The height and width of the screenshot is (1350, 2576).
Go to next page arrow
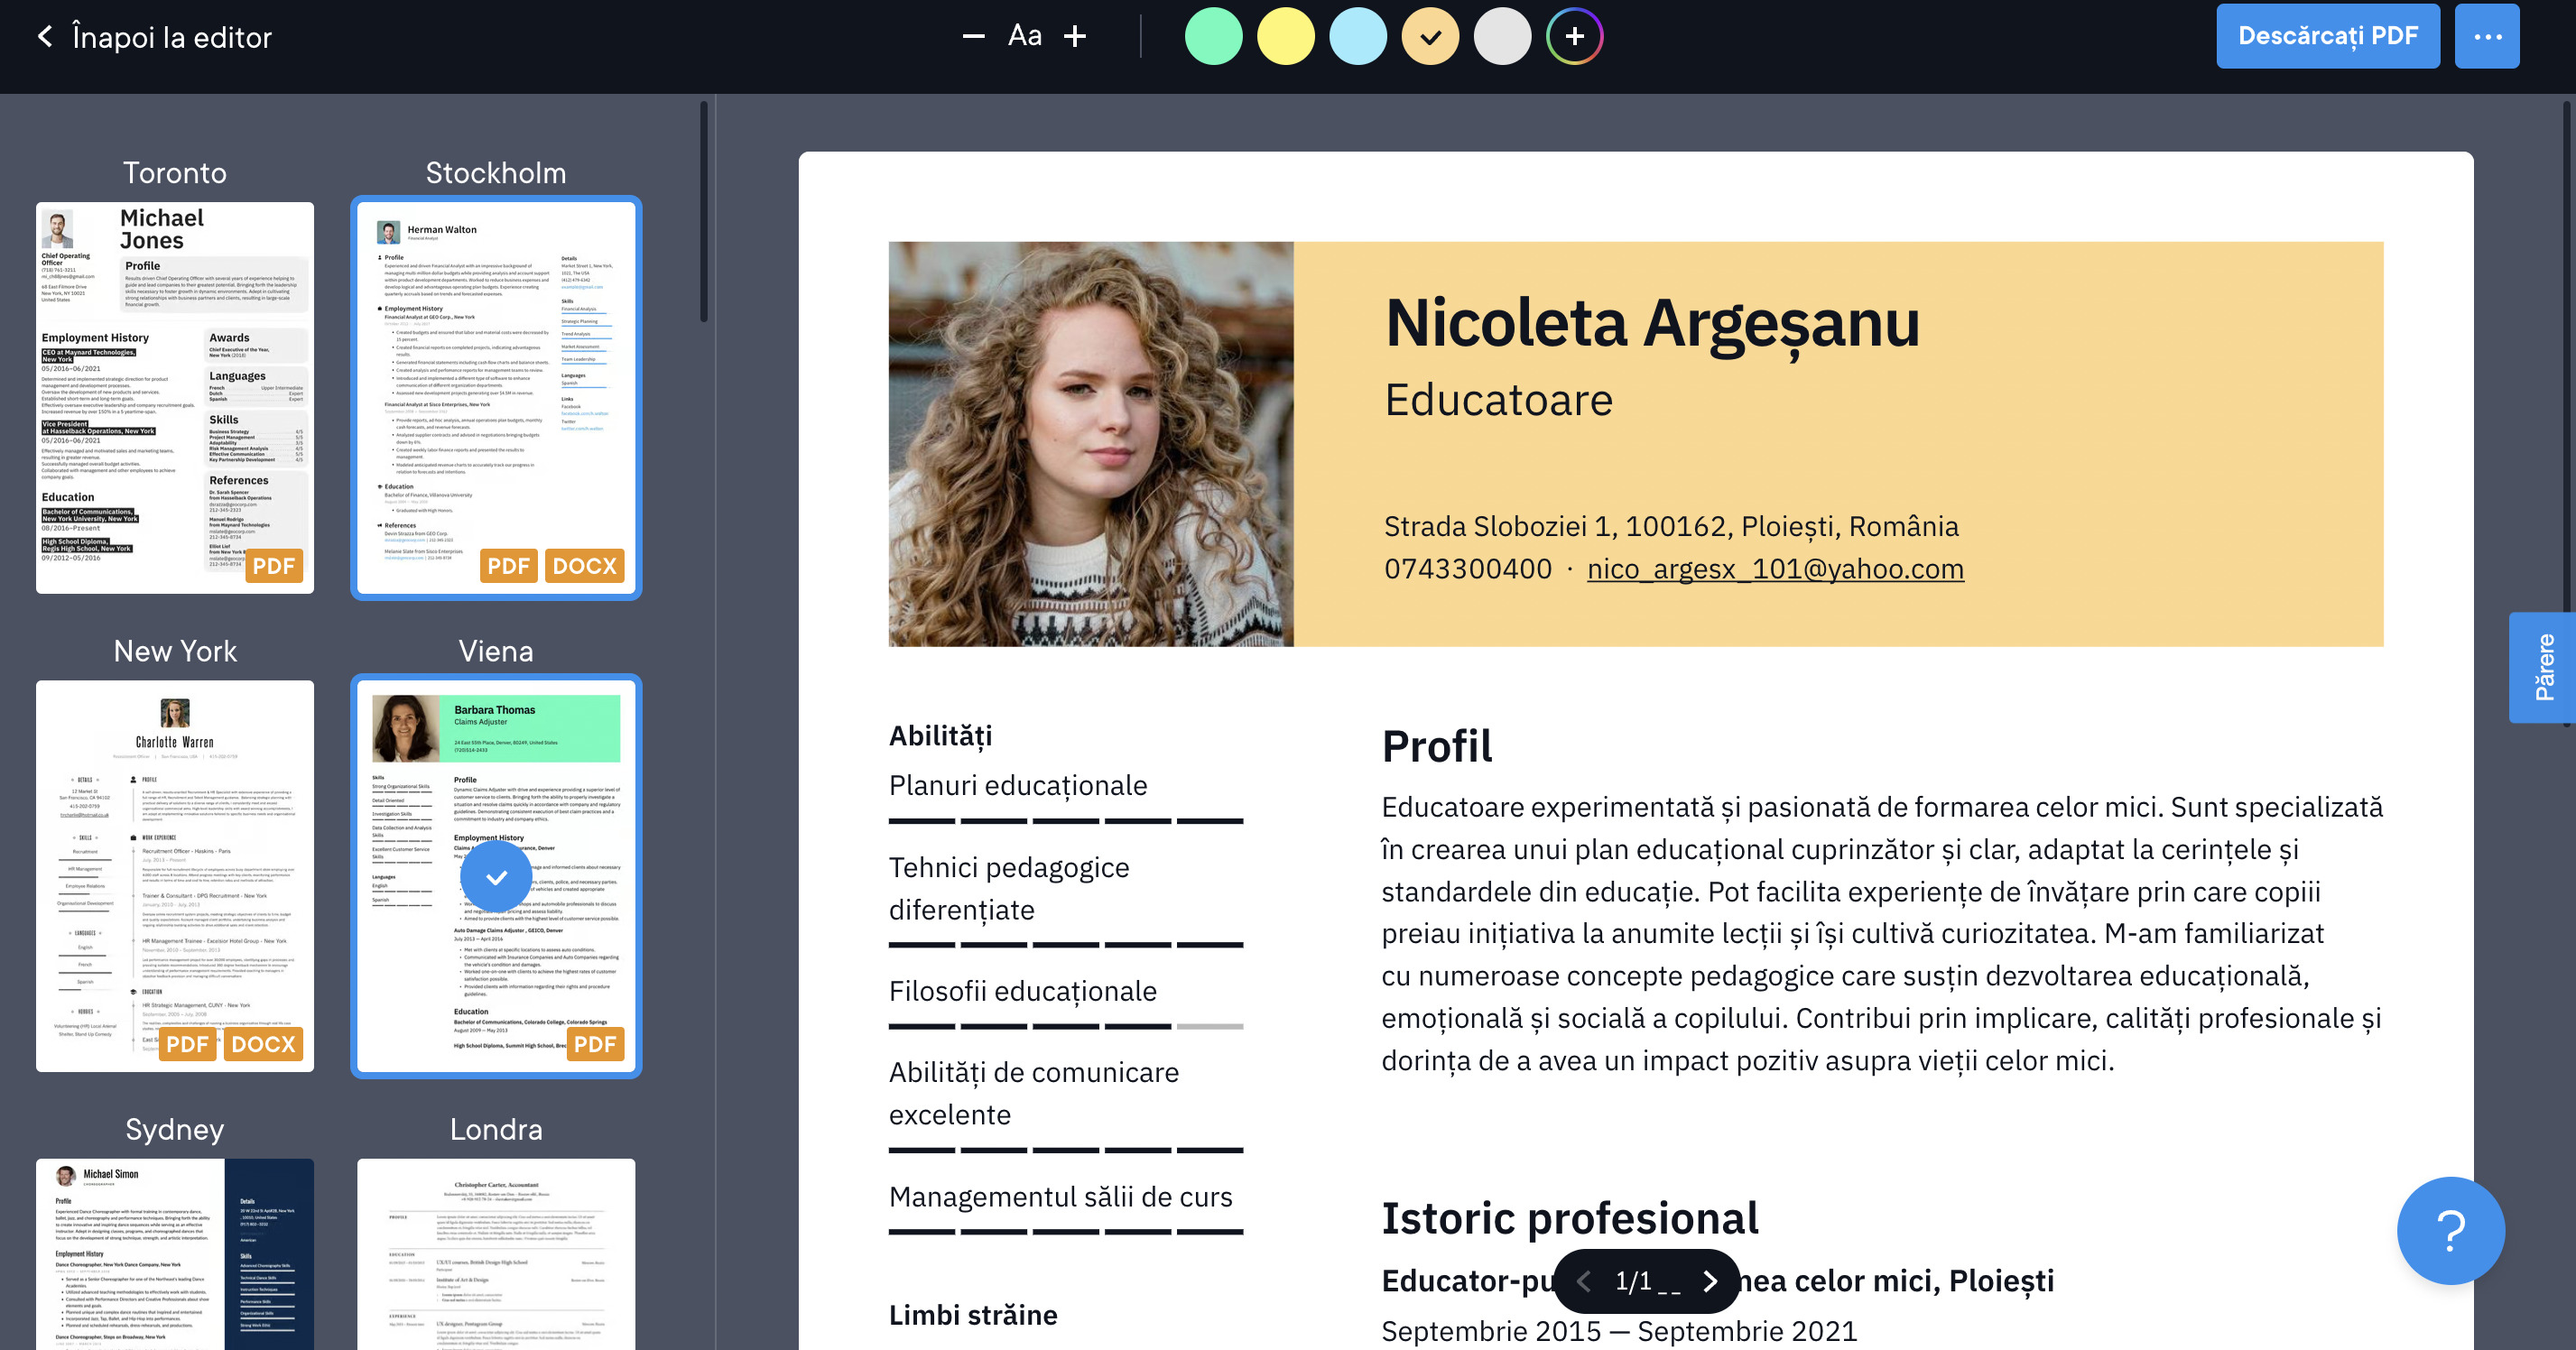click(1709, 1281)
